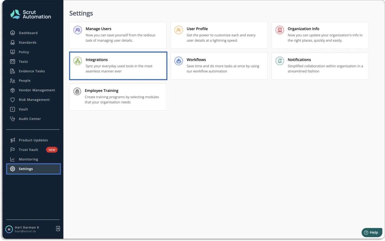This screenshot has width=385, height=241.
Task: Click the Settings page heading
Action: coord(81,13)
